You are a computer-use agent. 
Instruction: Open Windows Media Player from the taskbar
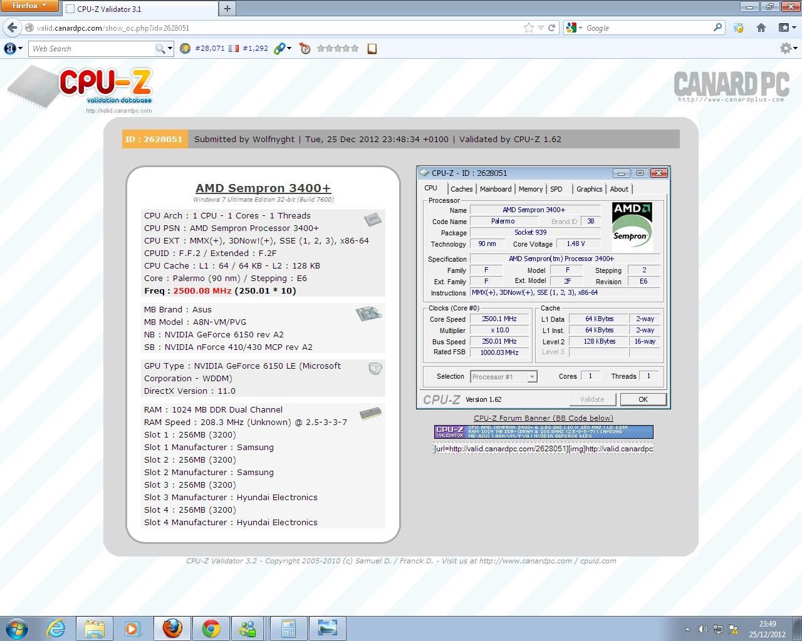coord(132,628)
